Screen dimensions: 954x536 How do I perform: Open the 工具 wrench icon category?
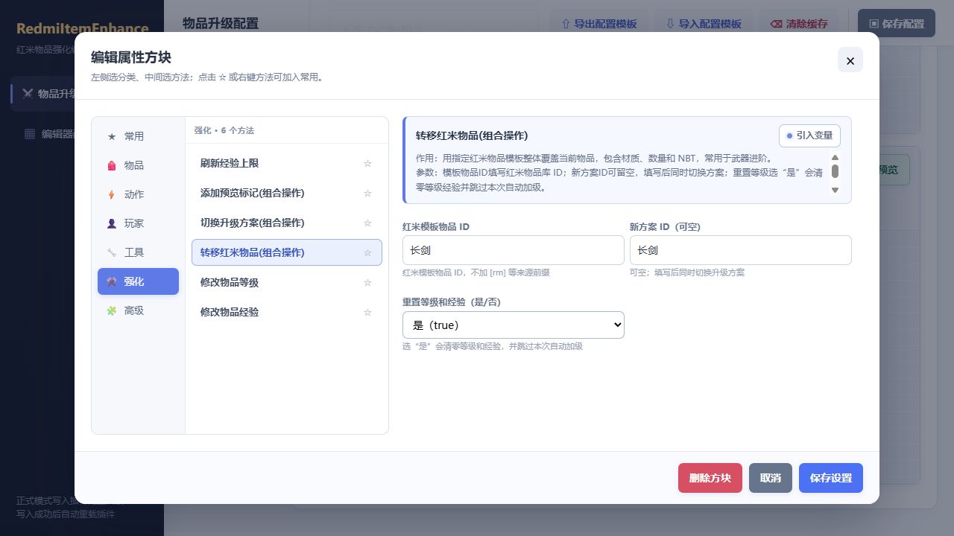click(x=138, y=252)
